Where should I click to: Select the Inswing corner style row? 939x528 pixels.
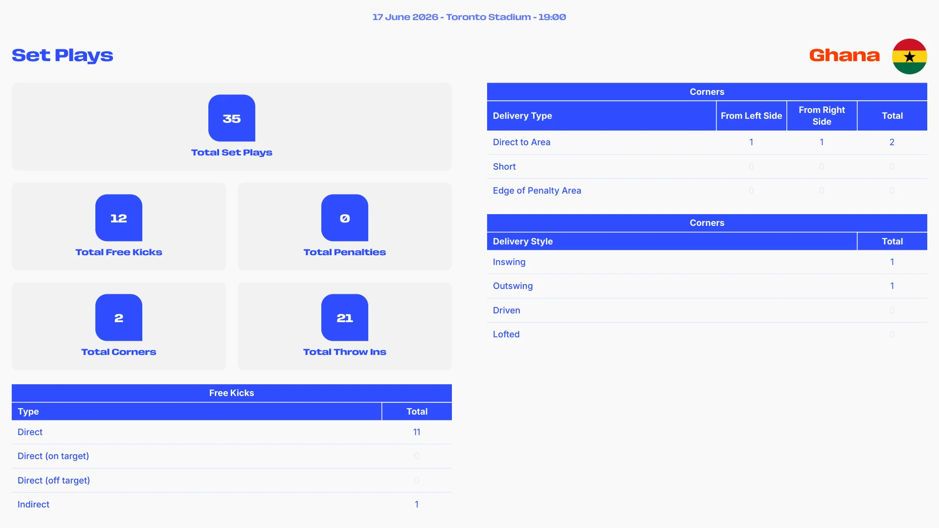coord(707,262)
